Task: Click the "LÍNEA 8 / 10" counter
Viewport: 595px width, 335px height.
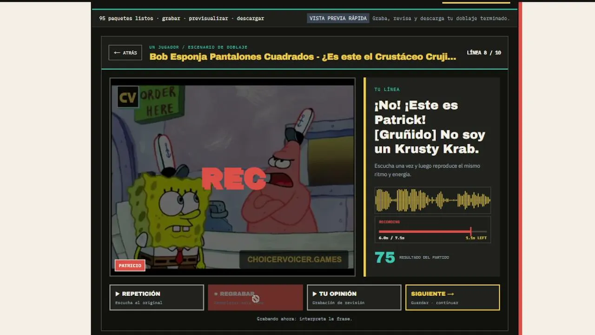Action: (x=484, y=53)
